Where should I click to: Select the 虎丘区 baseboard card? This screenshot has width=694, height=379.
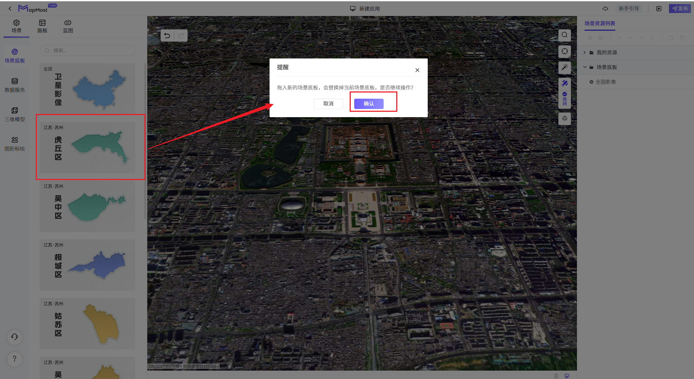click(x=87, y=147)
